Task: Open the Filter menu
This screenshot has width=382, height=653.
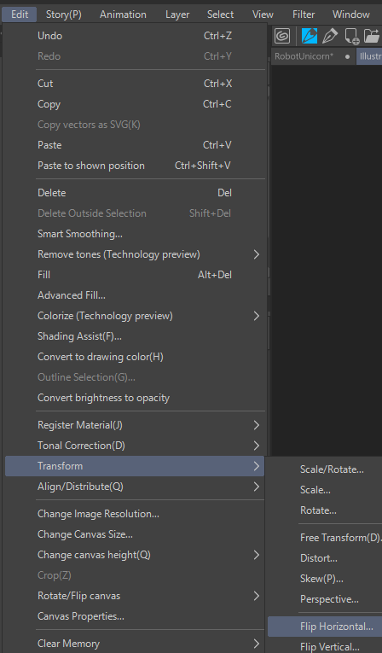Action: [x=304, y=15]
